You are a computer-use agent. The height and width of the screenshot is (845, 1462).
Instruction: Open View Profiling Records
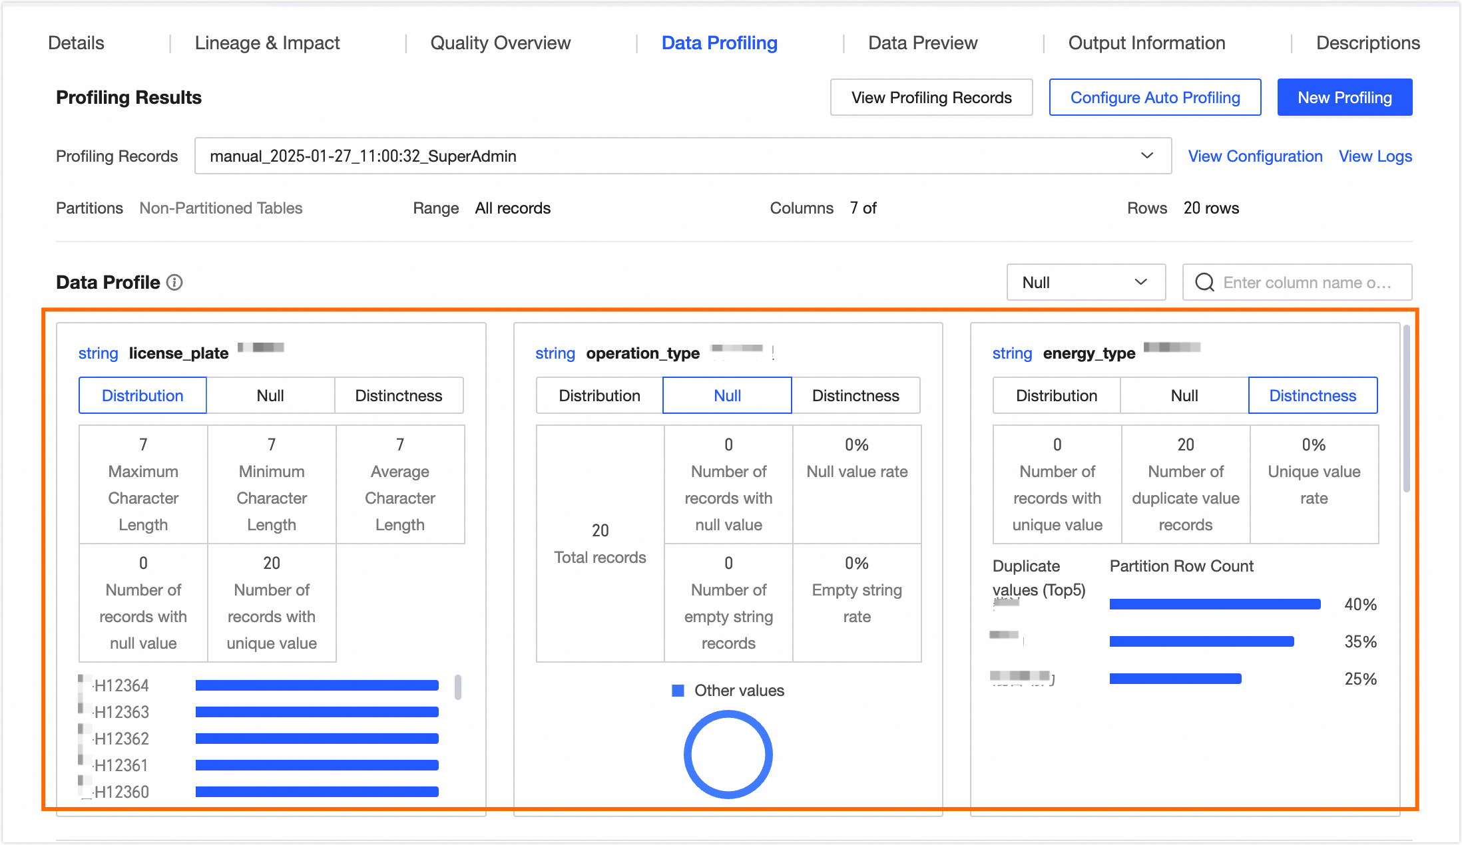tap(931, 98)
